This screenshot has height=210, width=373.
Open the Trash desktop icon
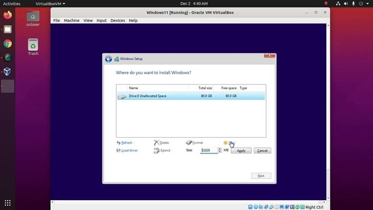click(33, 47)
